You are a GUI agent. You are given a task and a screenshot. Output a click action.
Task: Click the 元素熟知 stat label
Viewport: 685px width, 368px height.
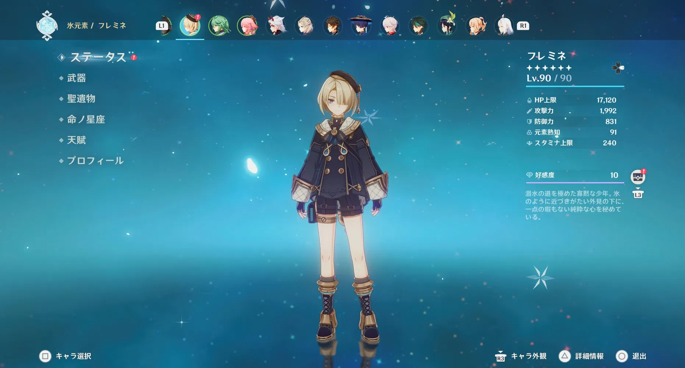point(547,132)
